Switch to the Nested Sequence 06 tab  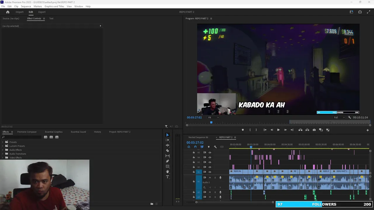click(x=198, y=137)
